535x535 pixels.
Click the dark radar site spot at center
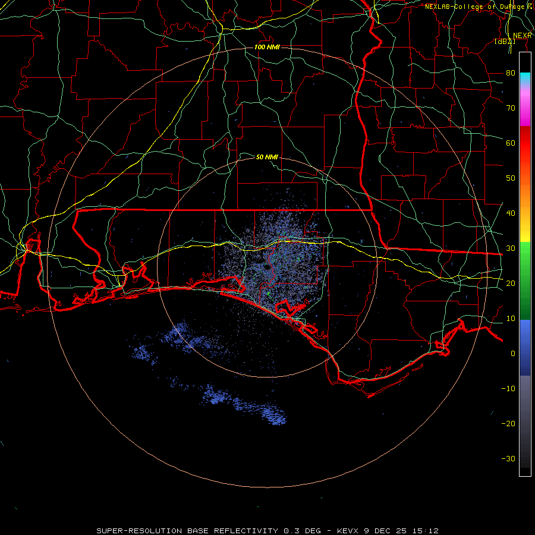pyautogui.click(x=267, y=267)
